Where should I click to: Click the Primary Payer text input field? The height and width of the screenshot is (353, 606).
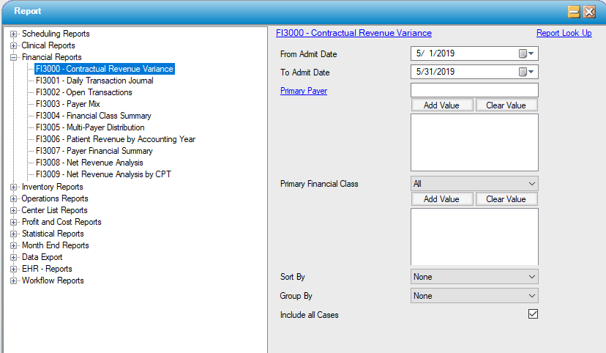click(474, 90)
